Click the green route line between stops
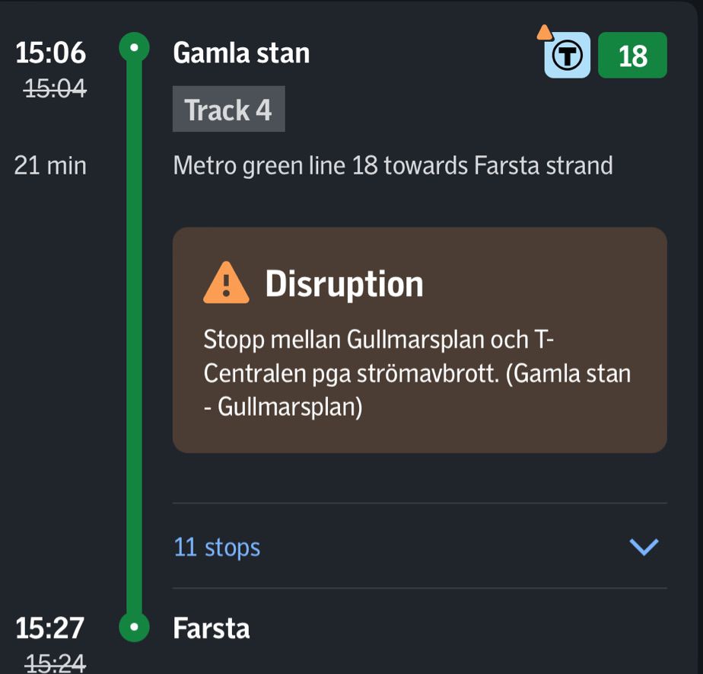The image size is (703, 674). 133,335
